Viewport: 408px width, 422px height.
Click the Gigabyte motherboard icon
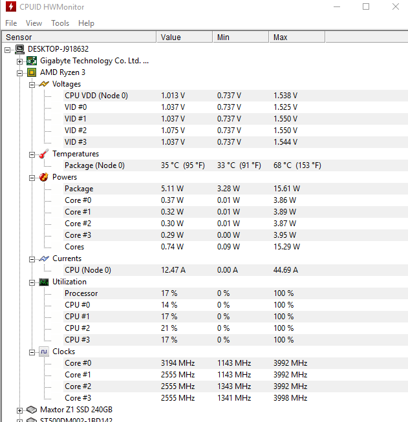pos(32,61)
